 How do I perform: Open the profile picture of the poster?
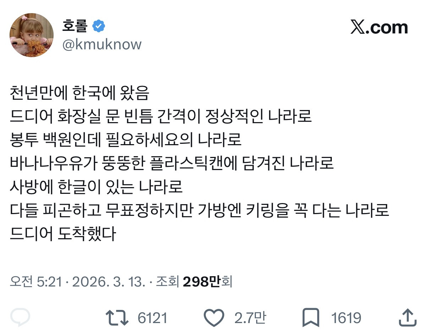pyautogui.click(x=32, y=35)
